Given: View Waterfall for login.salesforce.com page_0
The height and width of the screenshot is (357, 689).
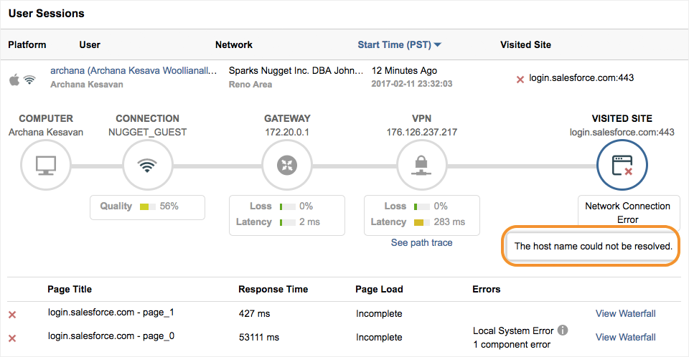Looking at the screenshot, I should (625, 337).
